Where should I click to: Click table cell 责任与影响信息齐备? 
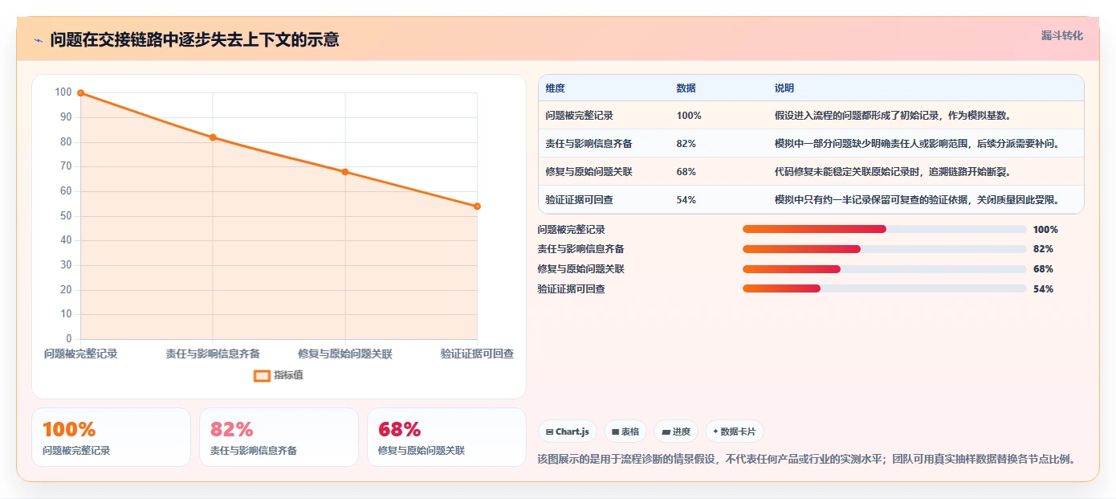(x=589, y=144)
